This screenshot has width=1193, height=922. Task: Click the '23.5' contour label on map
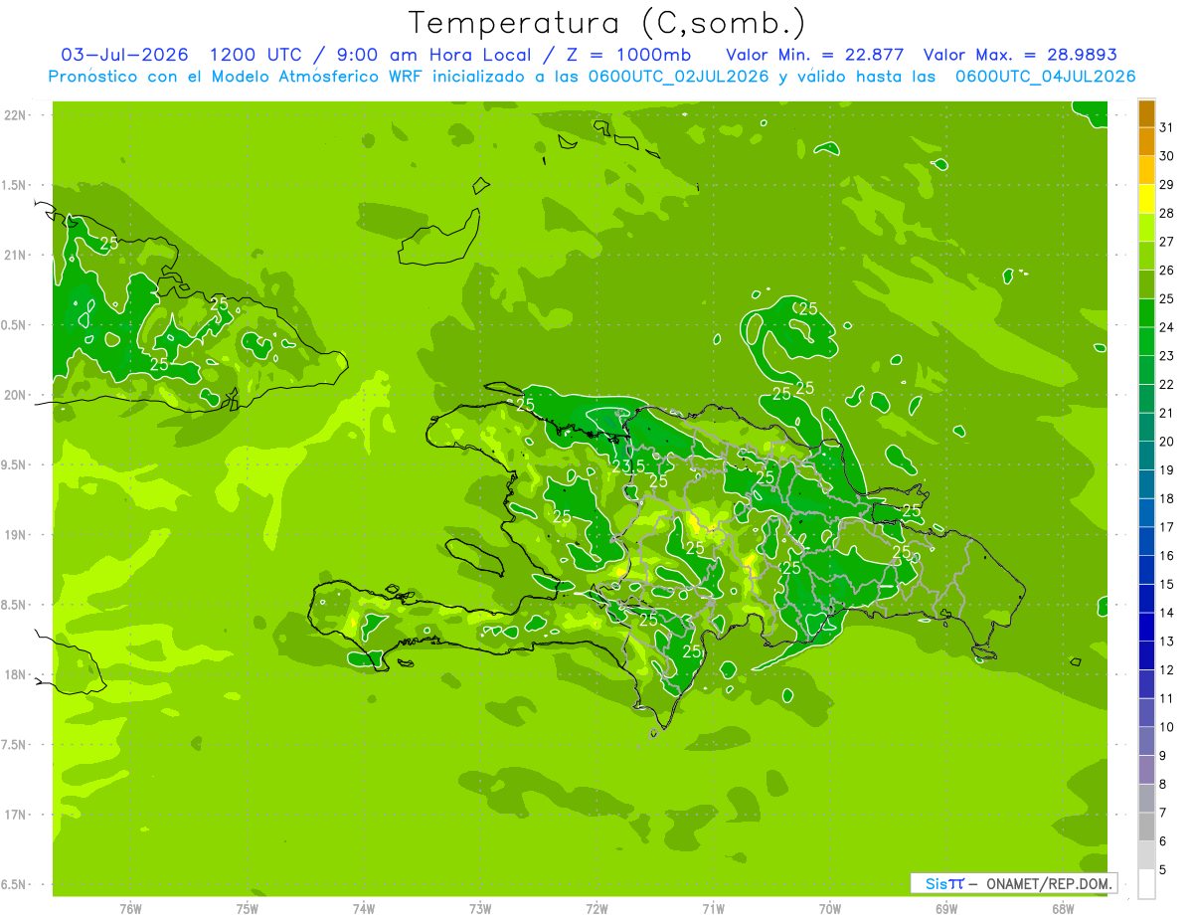coord(628,466)
